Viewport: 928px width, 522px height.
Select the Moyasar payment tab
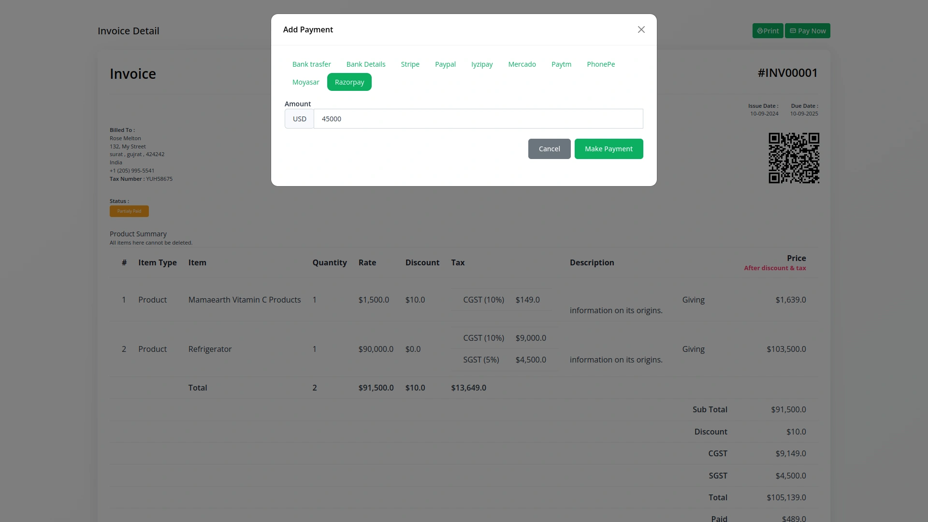click(305, 82)
